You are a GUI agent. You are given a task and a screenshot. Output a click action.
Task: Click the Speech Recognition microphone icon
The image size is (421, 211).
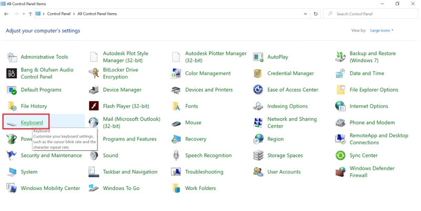[x=176, y=155]
